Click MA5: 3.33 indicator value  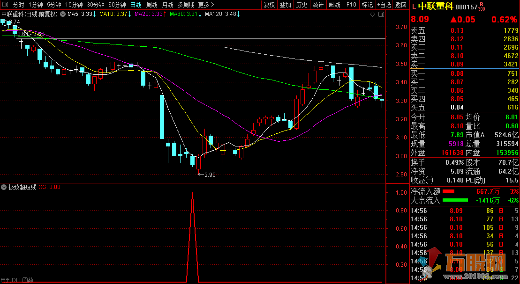click(80, 14)
